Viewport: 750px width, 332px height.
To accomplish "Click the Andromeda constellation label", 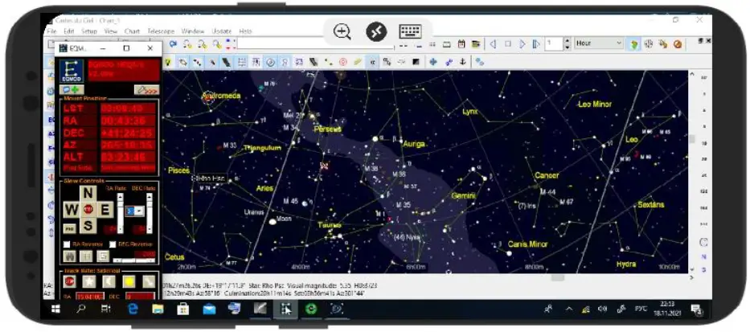I will coord(221,96).
